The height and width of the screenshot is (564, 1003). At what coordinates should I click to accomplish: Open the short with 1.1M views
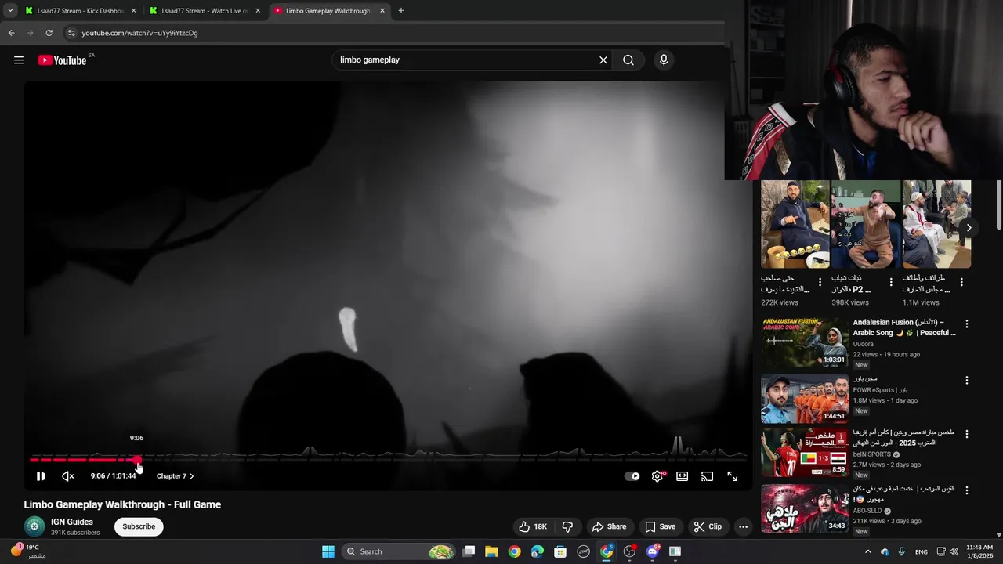tap(936, 224)
